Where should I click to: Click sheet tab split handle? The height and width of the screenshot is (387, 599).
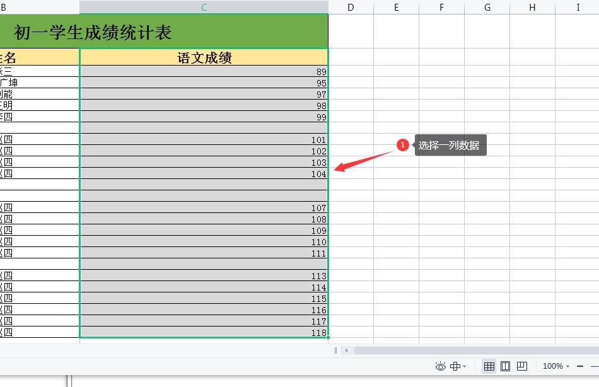(336, 350)
